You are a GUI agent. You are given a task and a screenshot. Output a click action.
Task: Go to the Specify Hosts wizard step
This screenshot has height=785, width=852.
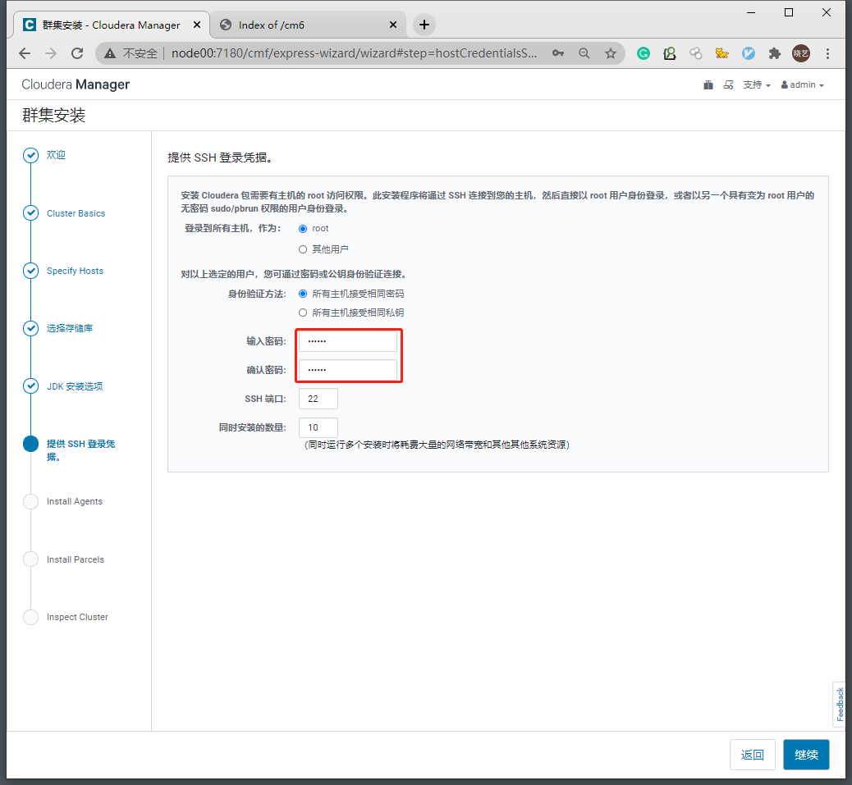tap(75, 271)
